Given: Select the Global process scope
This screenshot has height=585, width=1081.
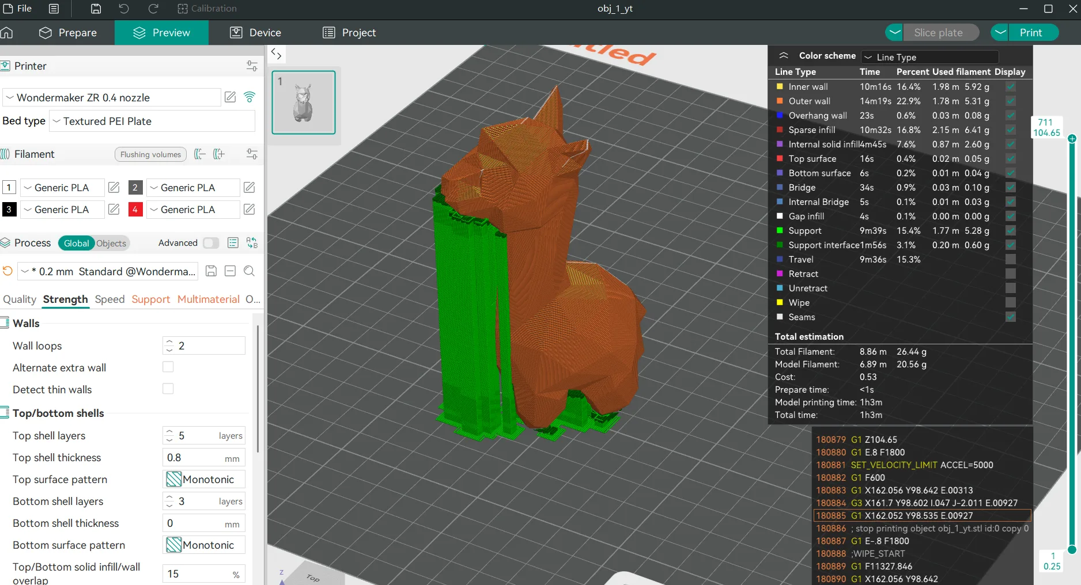Looking at the screenshot, I should tap(76, 244).
